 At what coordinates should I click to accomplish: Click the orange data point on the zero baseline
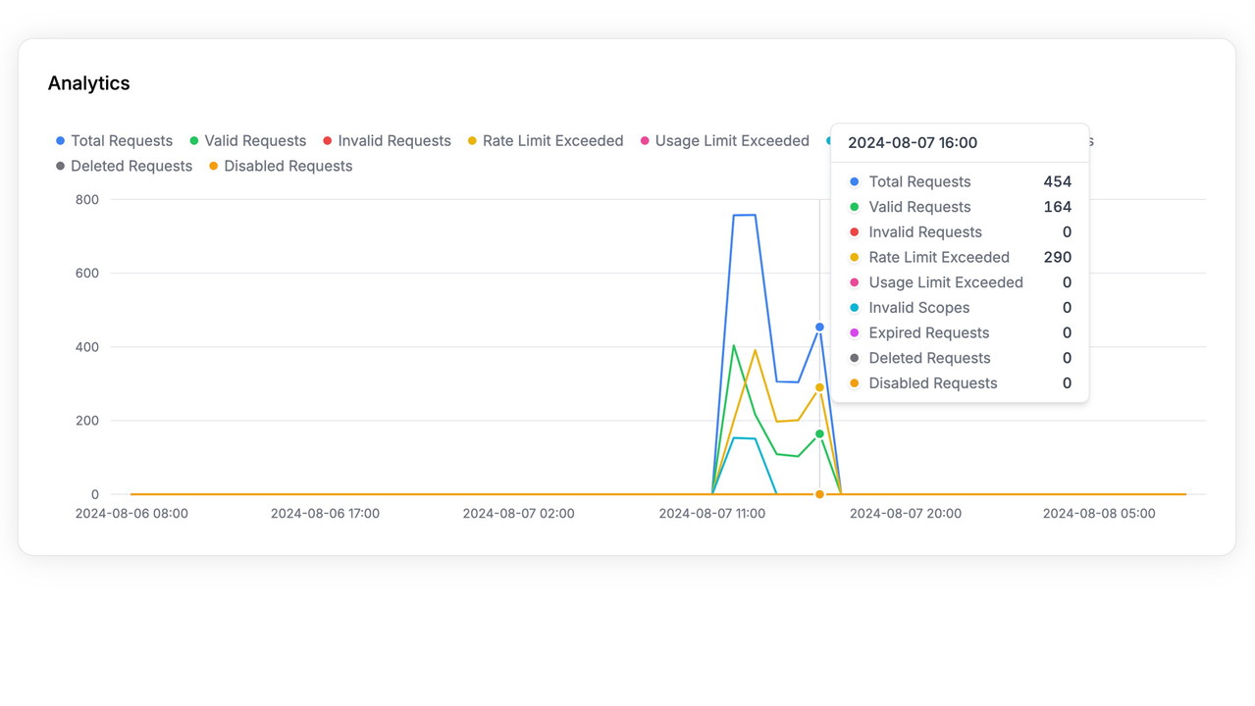[819, 494]
